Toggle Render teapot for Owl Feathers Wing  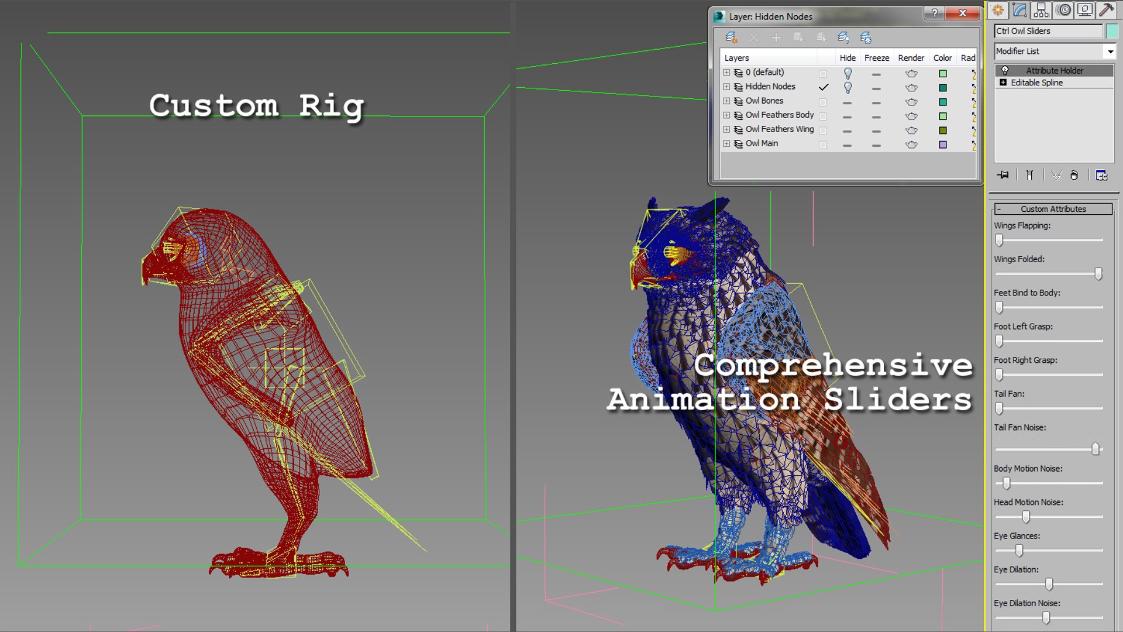[911, 130]
